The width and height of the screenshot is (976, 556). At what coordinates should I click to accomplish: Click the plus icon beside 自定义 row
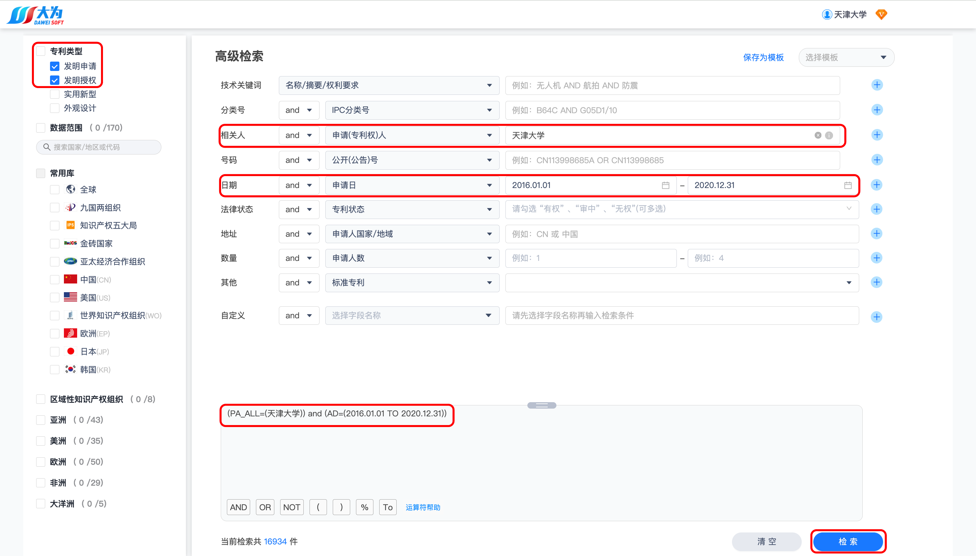pos(876,317)
